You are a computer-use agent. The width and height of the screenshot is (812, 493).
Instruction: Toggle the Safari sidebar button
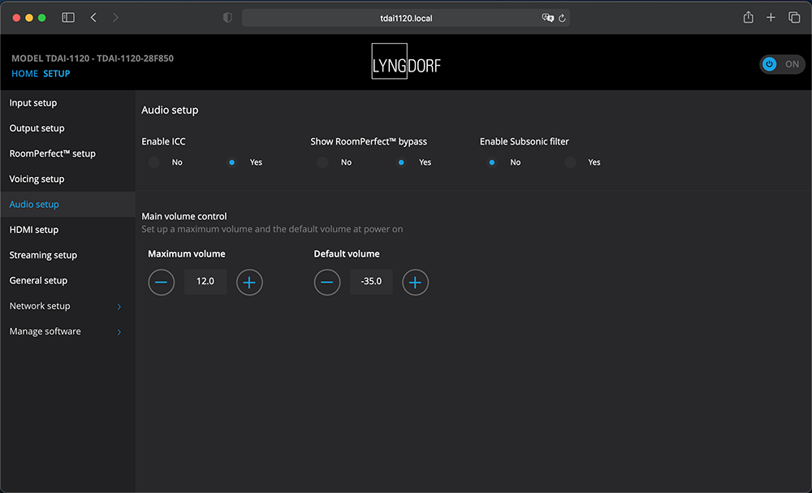point(68,18)
